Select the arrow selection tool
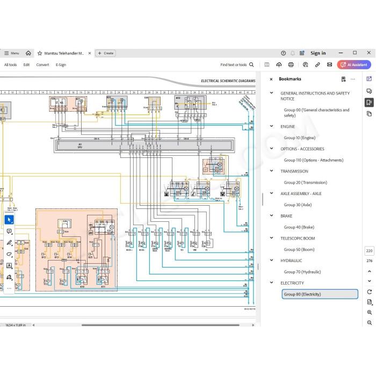The image size is (376, 376). [x=9, y=220]
